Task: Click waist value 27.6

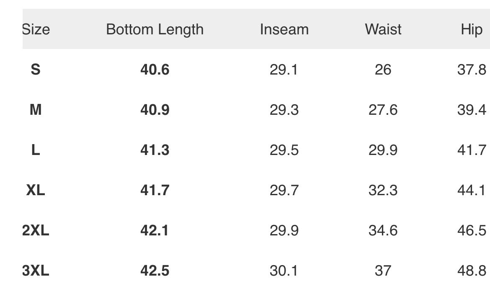Action: point(383,110)
